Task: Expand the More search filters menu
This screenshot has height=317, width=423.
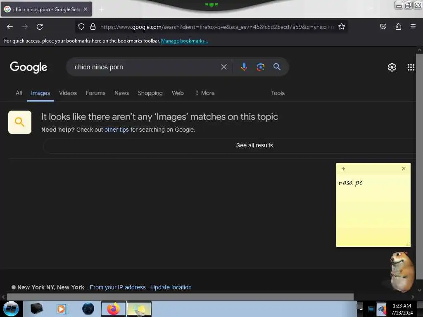Action: coord(205,93)
